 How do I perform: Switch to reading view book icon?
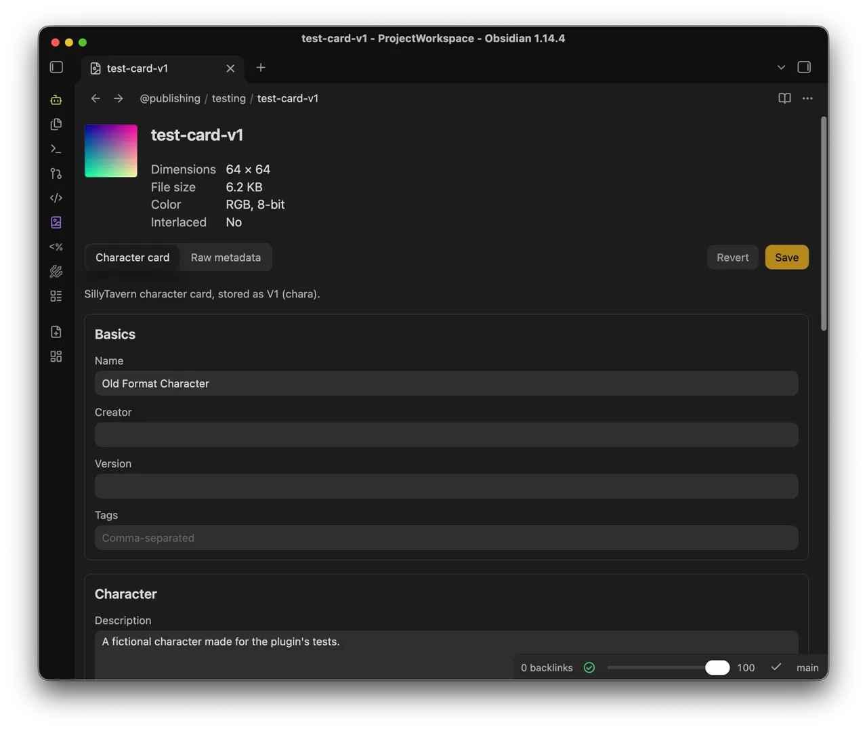tap(784, 98)
